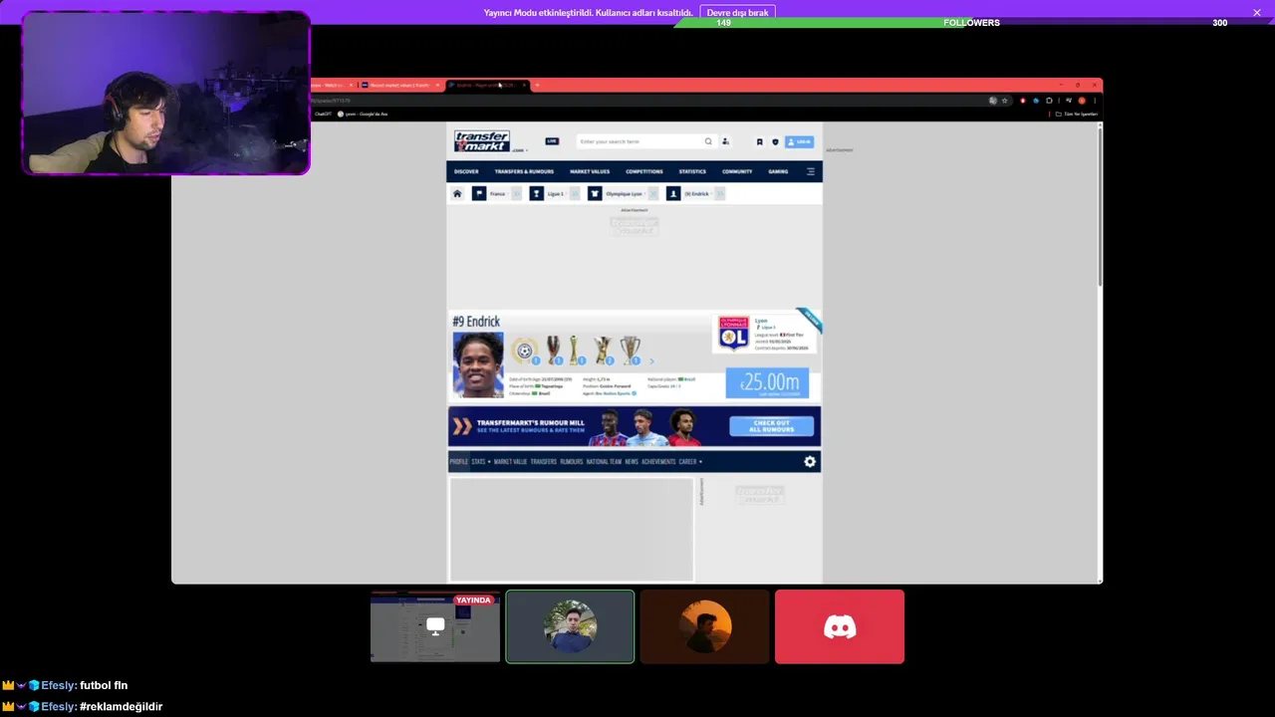Viewport: 1275px width, 717px height.
Task: Open the hamburger menu in navigation bar
Action: pos(811,171)
